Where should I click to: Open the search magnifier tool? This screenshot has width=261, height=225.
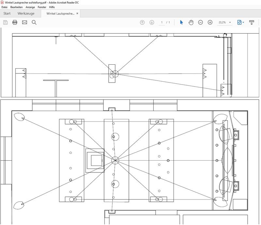tap(34, 22)
